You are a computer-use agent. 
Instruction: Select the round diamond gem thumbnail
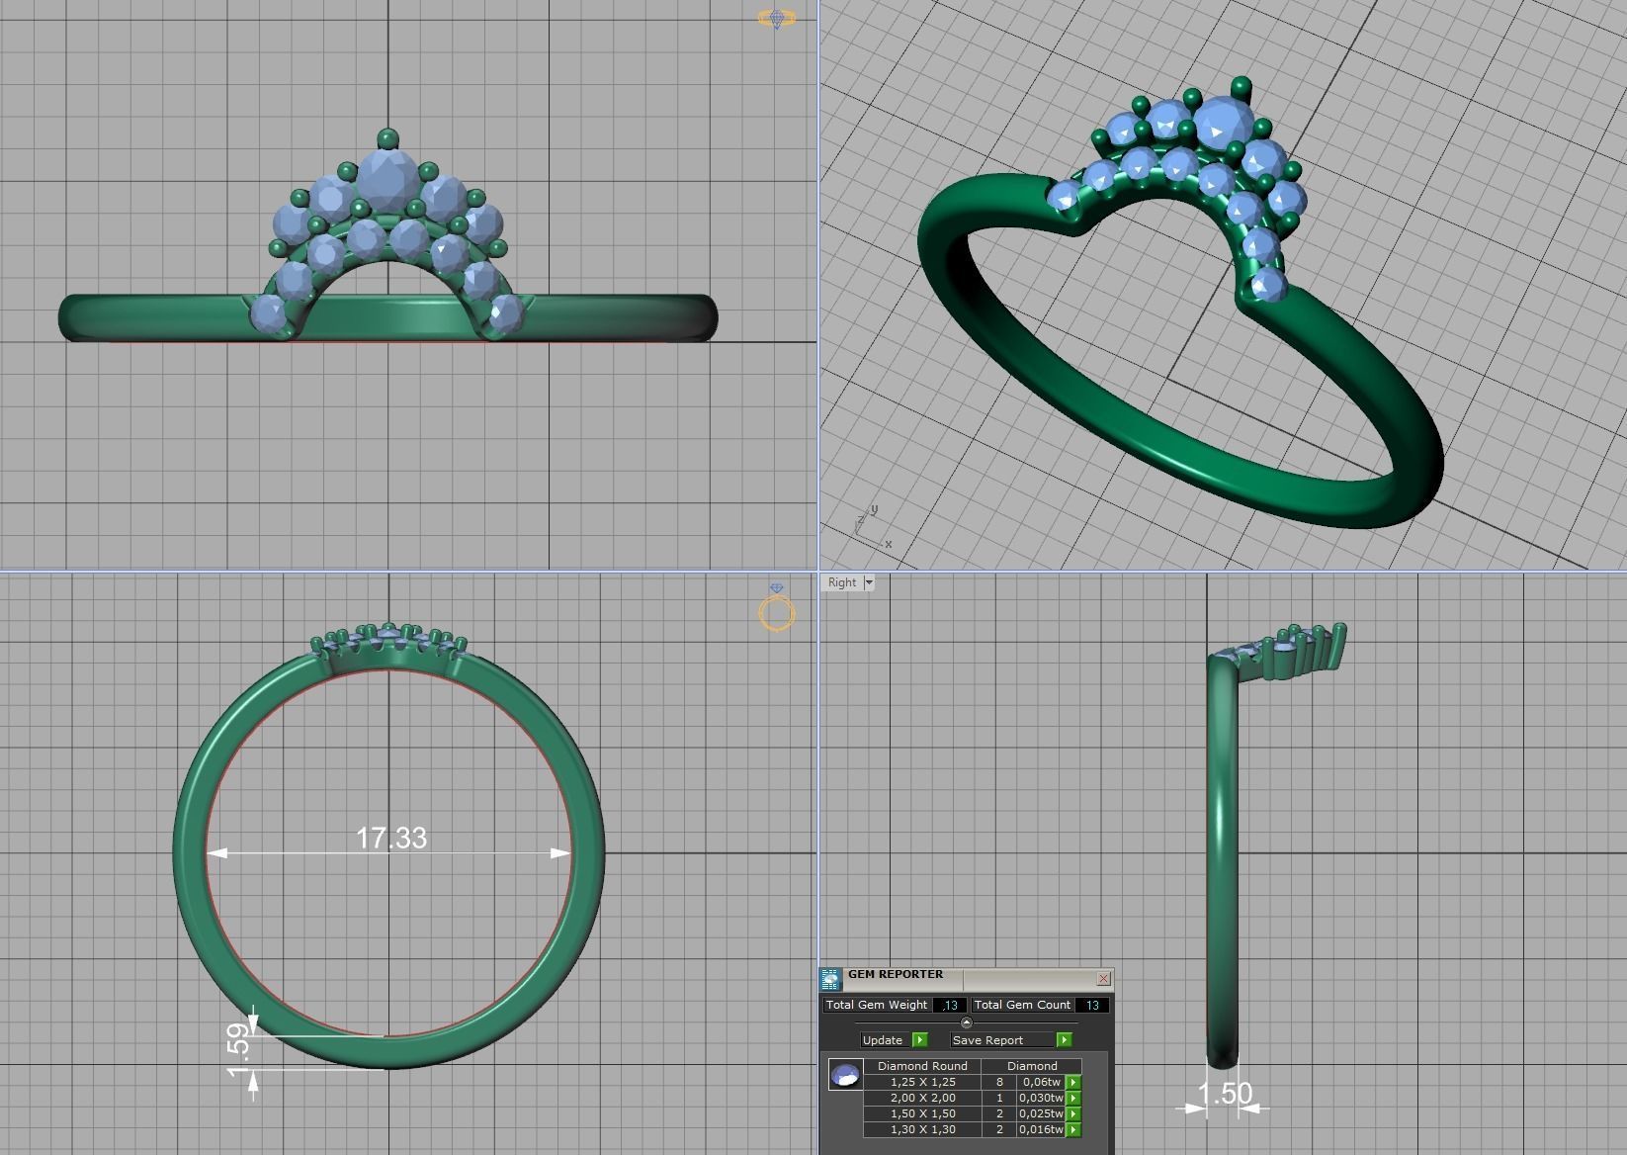pyautogui.click(x=845, y=1075)
